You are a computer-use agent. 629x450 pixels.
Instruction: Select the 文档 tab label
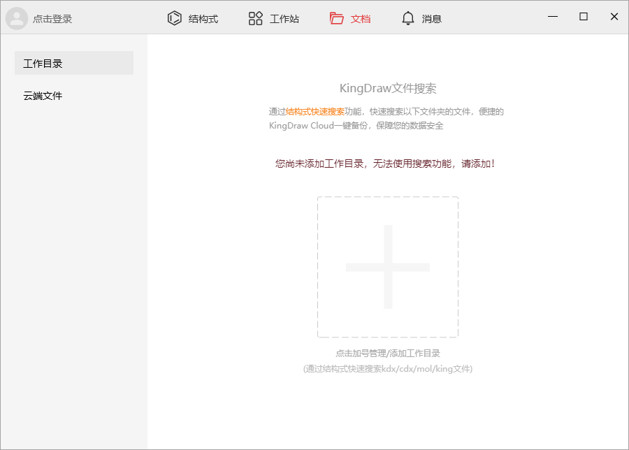click(x=360, y=19)
